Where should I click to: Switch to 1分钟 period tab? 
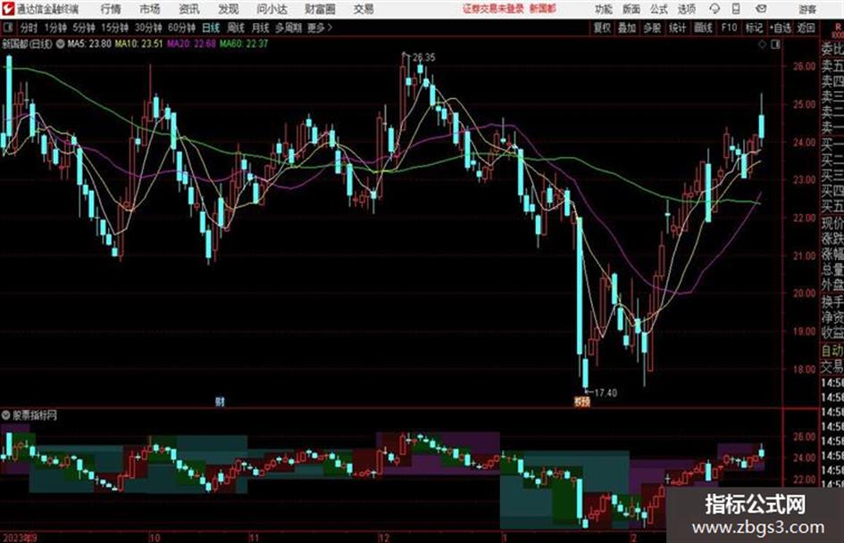tap(54, 28)
